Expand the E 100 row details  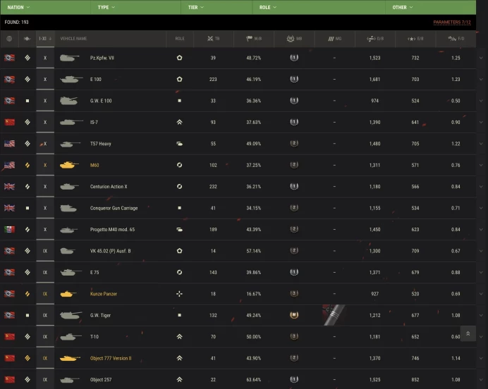(481, 80)
